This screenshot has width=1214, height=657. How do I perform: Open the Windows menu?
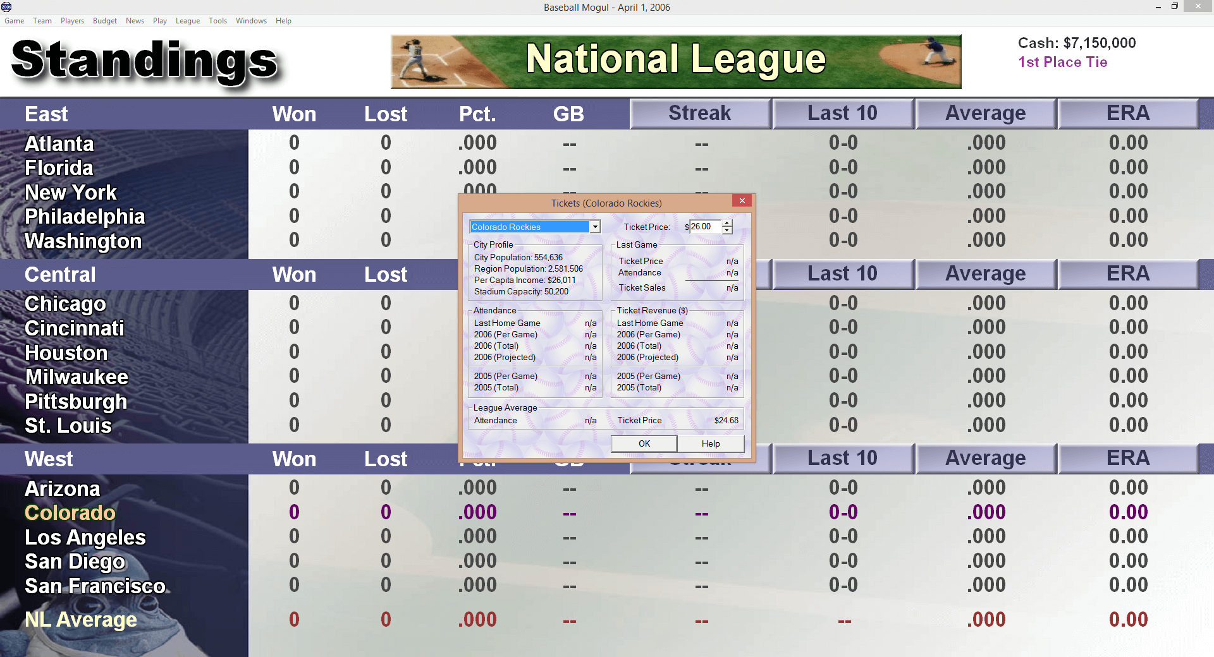coord(251,21)
